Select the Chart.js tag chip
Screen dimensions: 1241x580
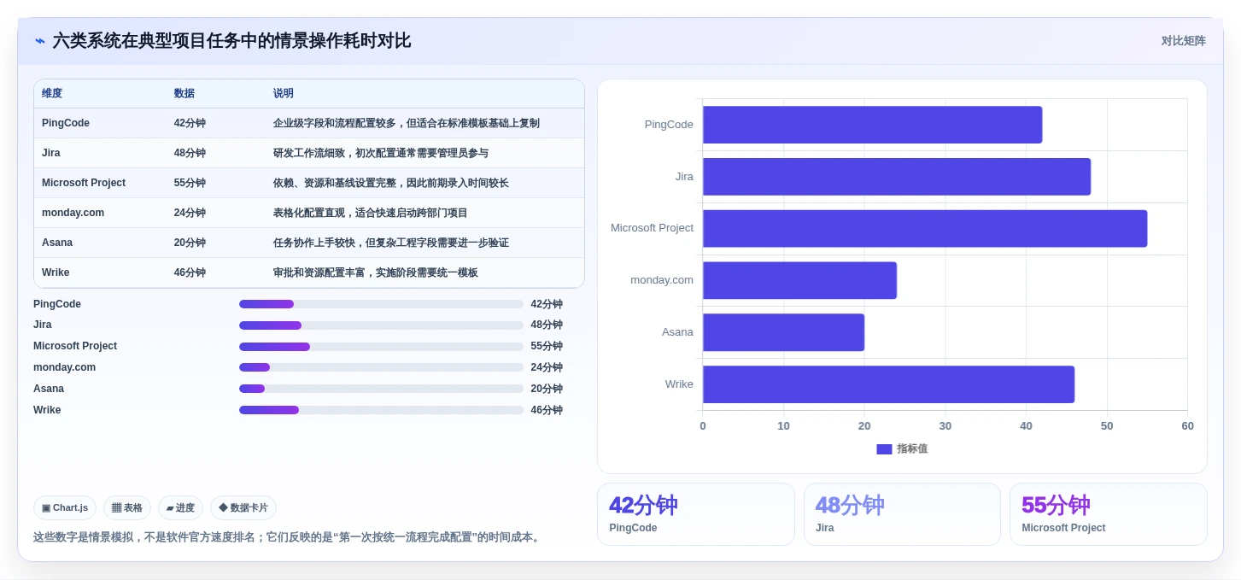pos(65,507)
